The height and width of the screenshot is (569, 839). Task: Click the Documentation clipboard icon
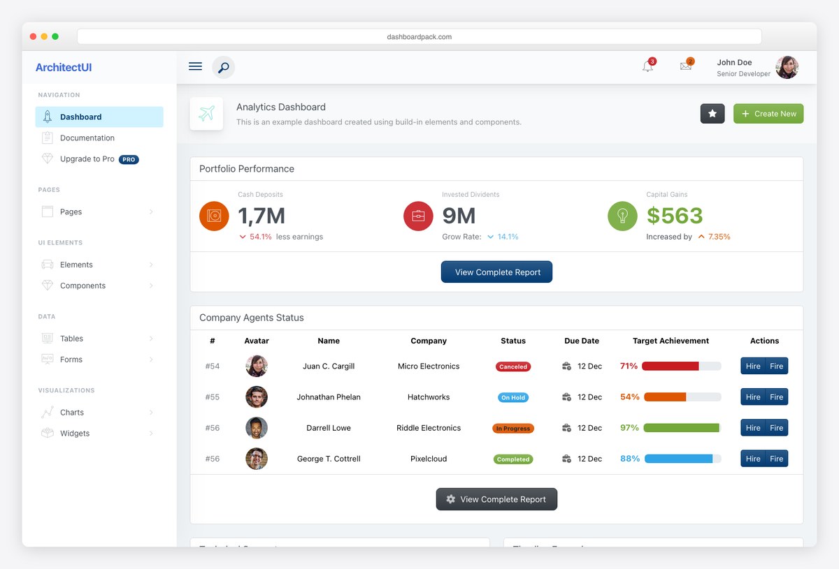point(48,138)
